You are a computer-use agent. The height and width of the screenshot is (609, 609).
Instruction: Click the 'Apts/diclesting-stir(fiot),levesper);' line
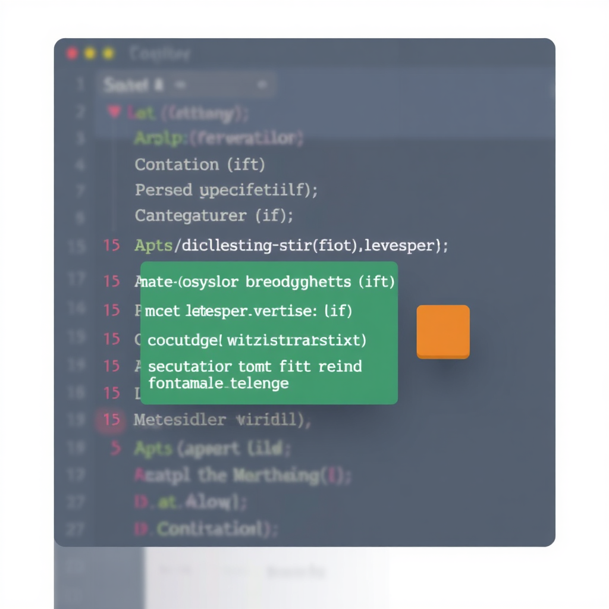pyautogui.click(x=291, y=245)
